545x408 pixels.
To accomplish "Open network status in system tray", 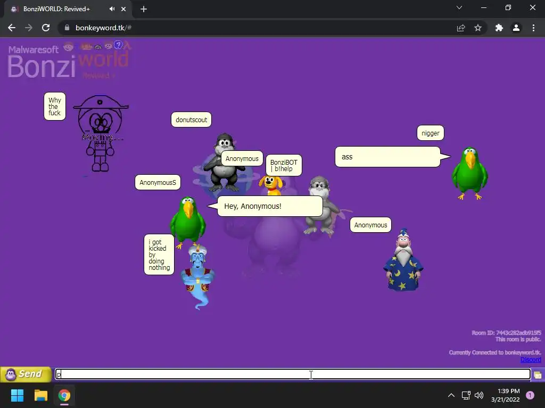I will coord(466,395).
